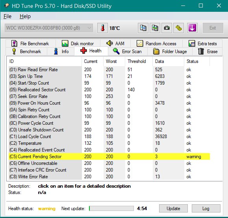
Task: Open options via yellow tools icon
Action: [x=178, y=28]
